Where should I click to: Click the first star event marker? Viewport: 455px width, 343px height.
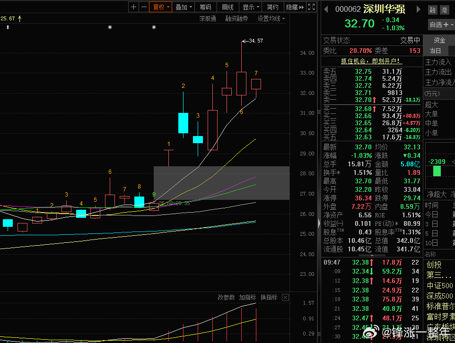[110, 27]
